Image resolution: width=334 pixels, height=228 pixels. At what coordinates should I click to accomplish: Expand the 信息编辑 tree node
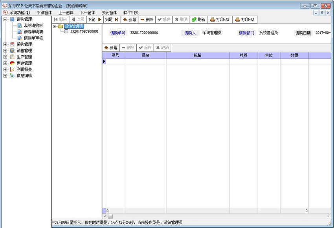pos(6,76)
